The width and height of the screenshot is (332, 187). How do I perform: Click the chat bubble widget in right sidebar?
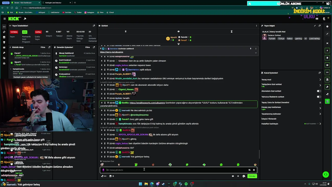(x=327, y=65)
